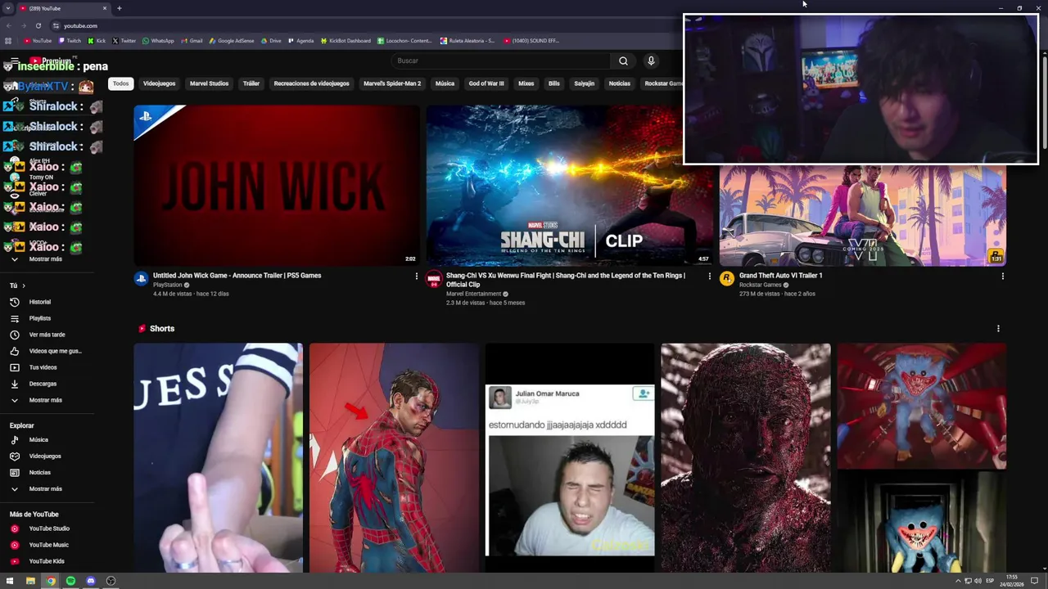Activate voice search microphone

tap(651, 61)
